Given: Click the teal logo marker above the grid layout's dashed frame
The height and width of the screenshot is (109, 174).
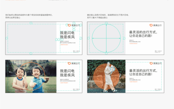Looking at the screenshot, I should click(31, 23).
